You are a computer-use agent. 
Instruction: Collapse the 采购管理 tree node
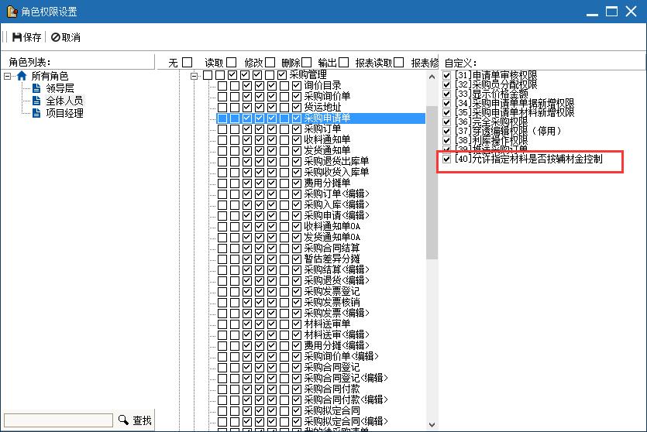pyautogui.click(x=194, y=75)
